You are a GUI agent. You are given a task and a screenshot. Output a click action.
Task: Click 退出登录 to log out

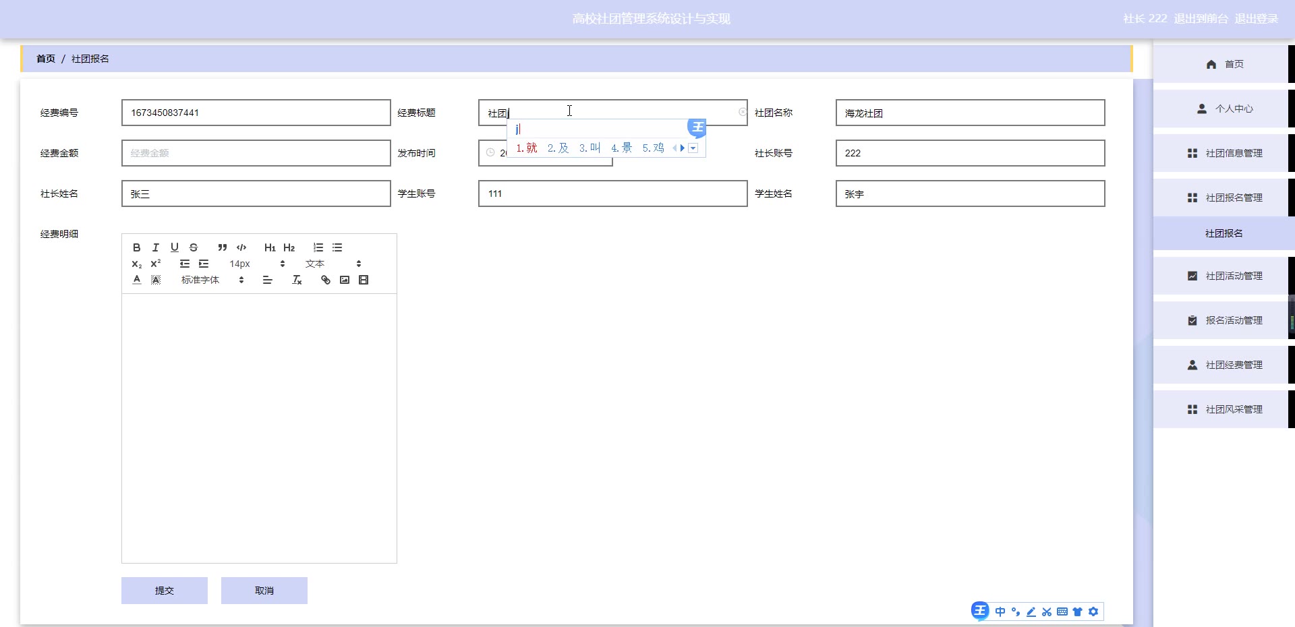point(1257,19)
